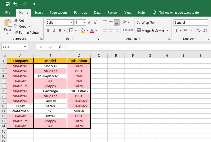
Task: Expand the Merge & Center options arrow
Action: point(167,31)
